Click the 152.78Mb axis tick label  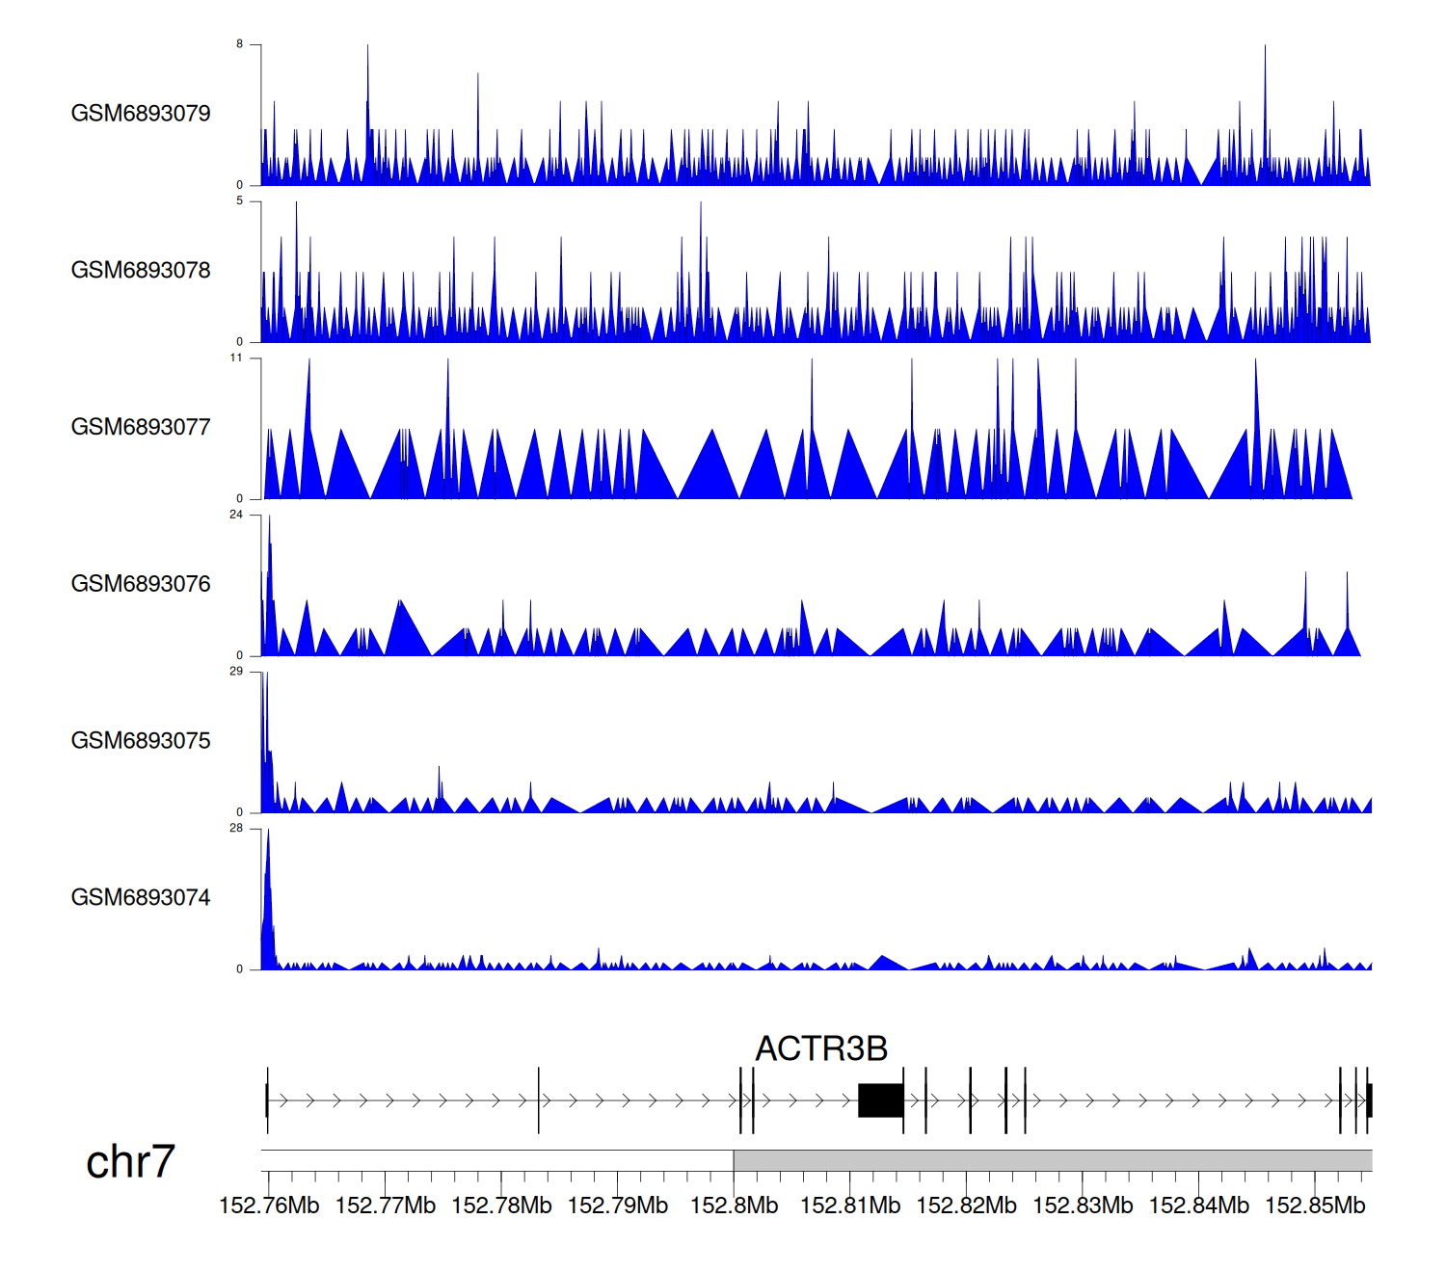click(x=501, y=1206)
